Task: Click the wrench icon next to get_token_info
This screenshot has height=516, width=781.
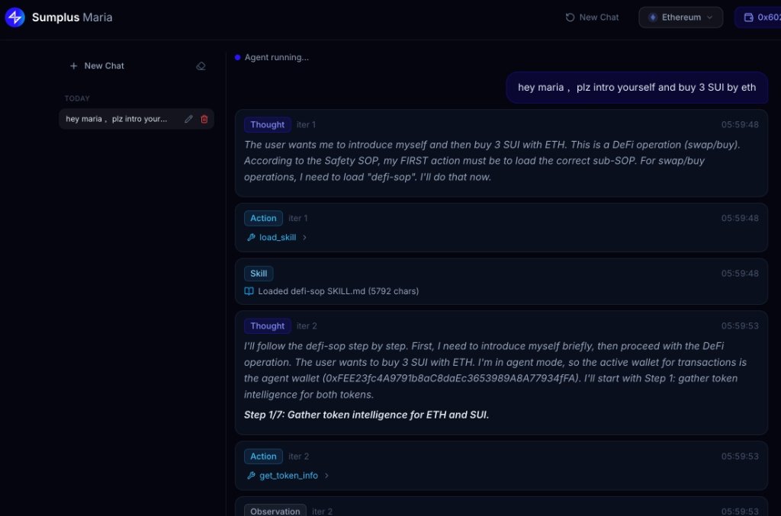Action: pyautogui.click(x=251, y=475)
